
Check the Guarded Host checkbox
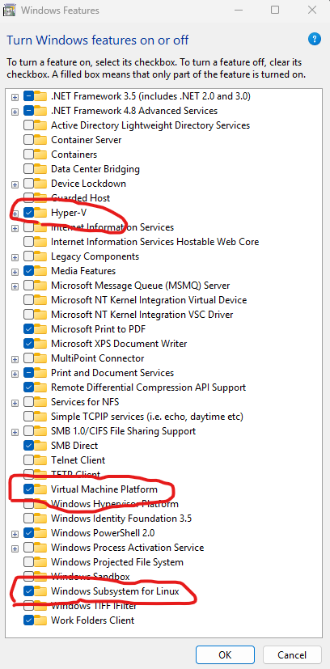[x=28, y=197]
